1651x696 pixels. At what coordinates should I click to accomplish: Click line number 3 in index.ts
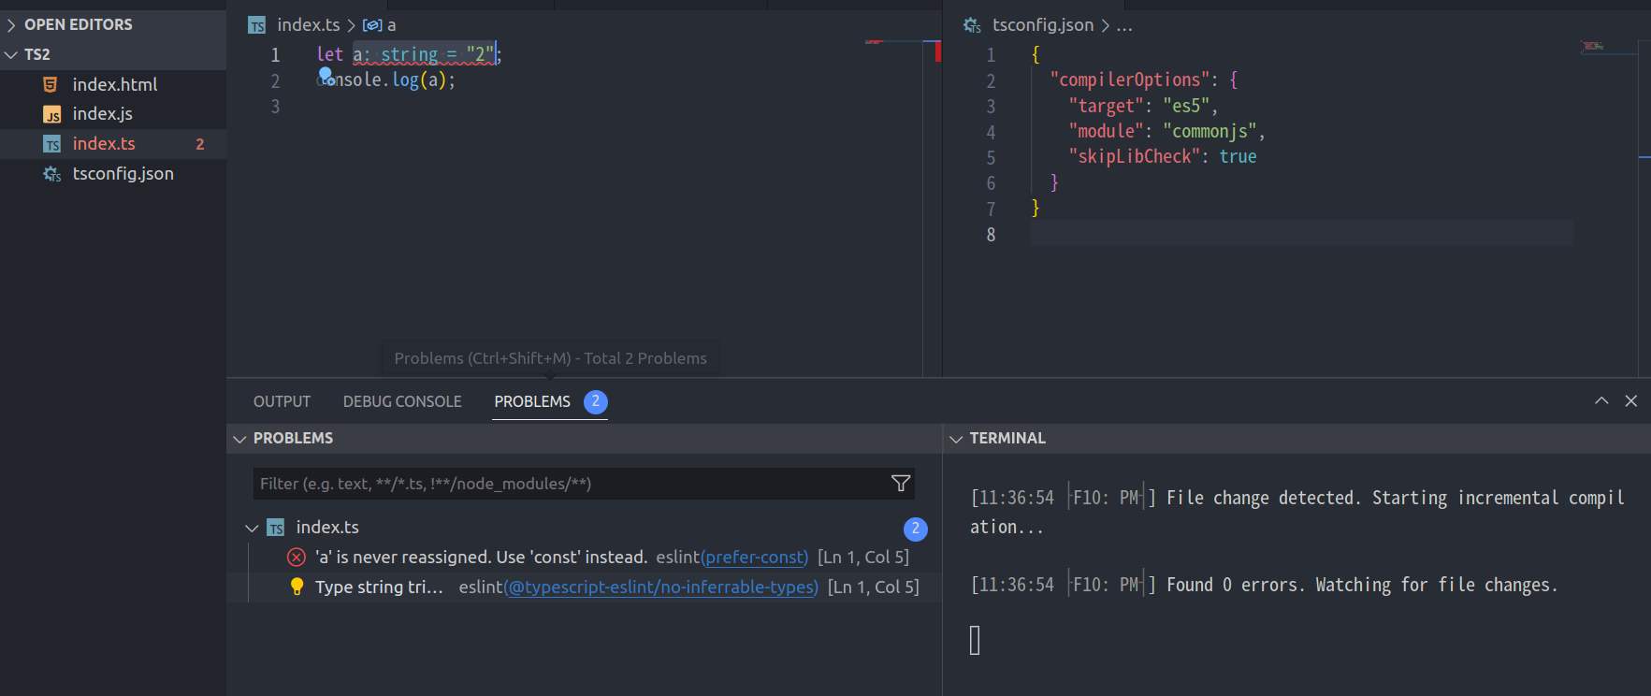point(275,107)
